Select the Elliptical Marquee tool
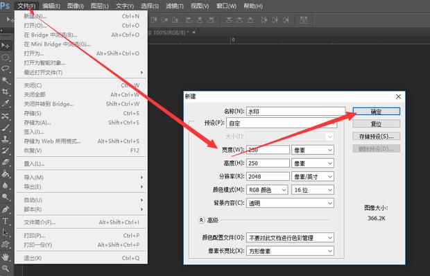430x276 pixels. tap(6, 57)
